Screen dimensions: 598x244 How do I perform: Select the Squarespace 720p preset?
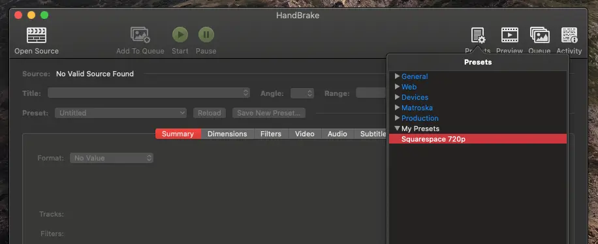tap(478, 139)
